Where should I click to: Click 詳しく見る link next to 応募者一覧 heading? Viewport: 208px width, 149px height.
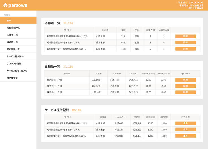[68, 23]
